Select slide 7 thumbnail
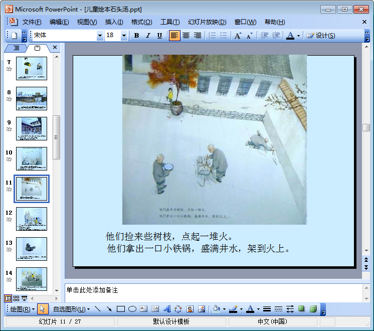This screenshot has height=331, width=374. pyautogui.click(x=32, y=68)
